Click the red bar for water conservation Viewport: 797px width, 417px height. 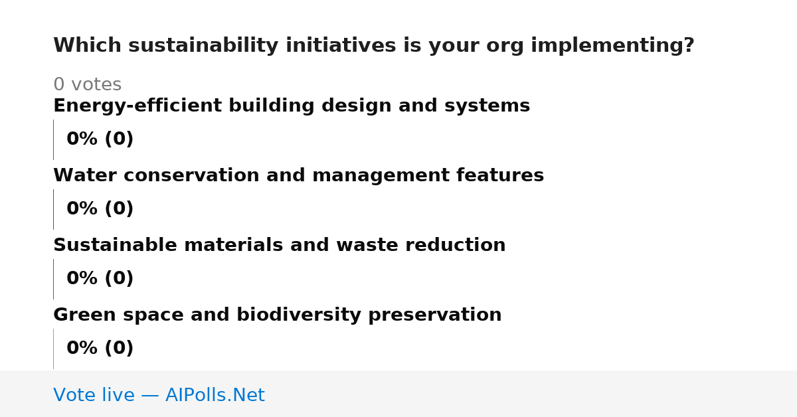coord(53,209)
